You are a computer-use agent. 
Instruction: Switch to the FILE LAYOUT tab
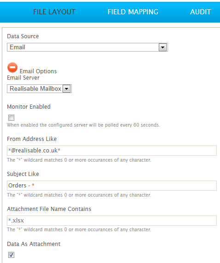click(x=54, y=12)
